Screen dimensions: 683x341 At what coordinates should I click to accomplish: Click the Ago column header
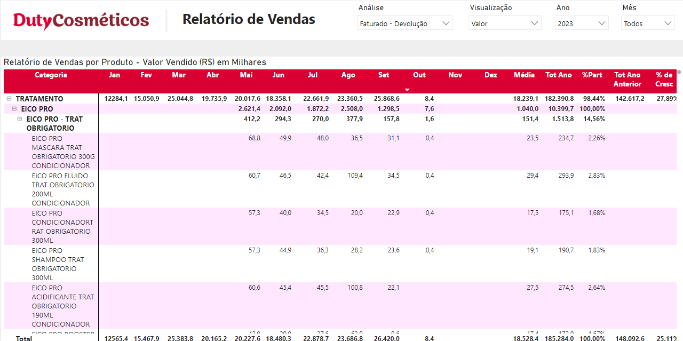point(348,75)
